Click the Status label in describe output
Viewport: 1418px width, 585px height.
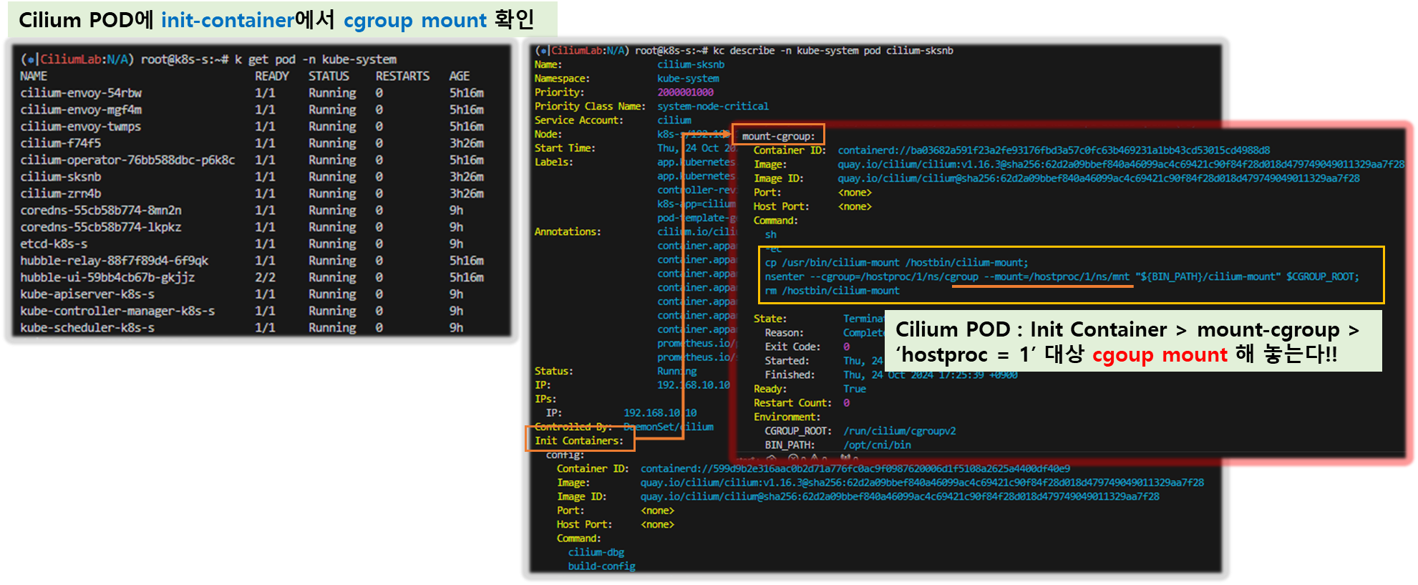553,372
